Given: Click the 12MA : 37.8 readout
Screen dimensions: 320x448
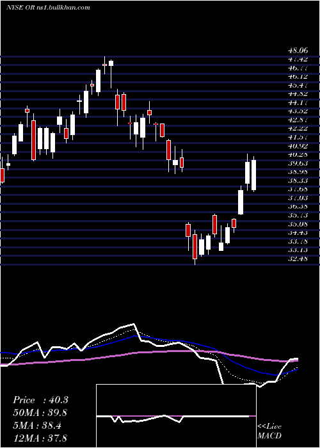Looking at the screenshot, I should (x=40, y=438).
